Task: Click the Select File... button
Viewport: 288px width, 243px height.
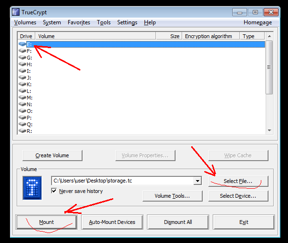Action: 238,182
